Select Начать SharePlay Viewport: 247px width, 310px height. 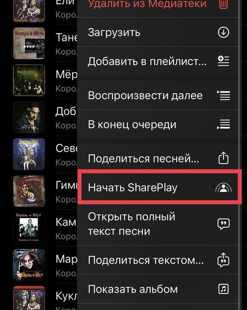159,187
